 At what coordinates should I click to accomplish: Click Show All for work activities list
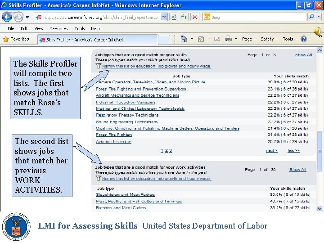click(x=298, y=170)
